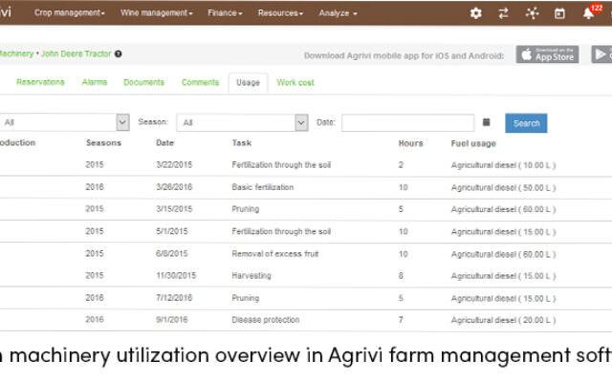Select Removal of excess fruit task
Viewport: 612px width, 382px height.
point(275,254)
